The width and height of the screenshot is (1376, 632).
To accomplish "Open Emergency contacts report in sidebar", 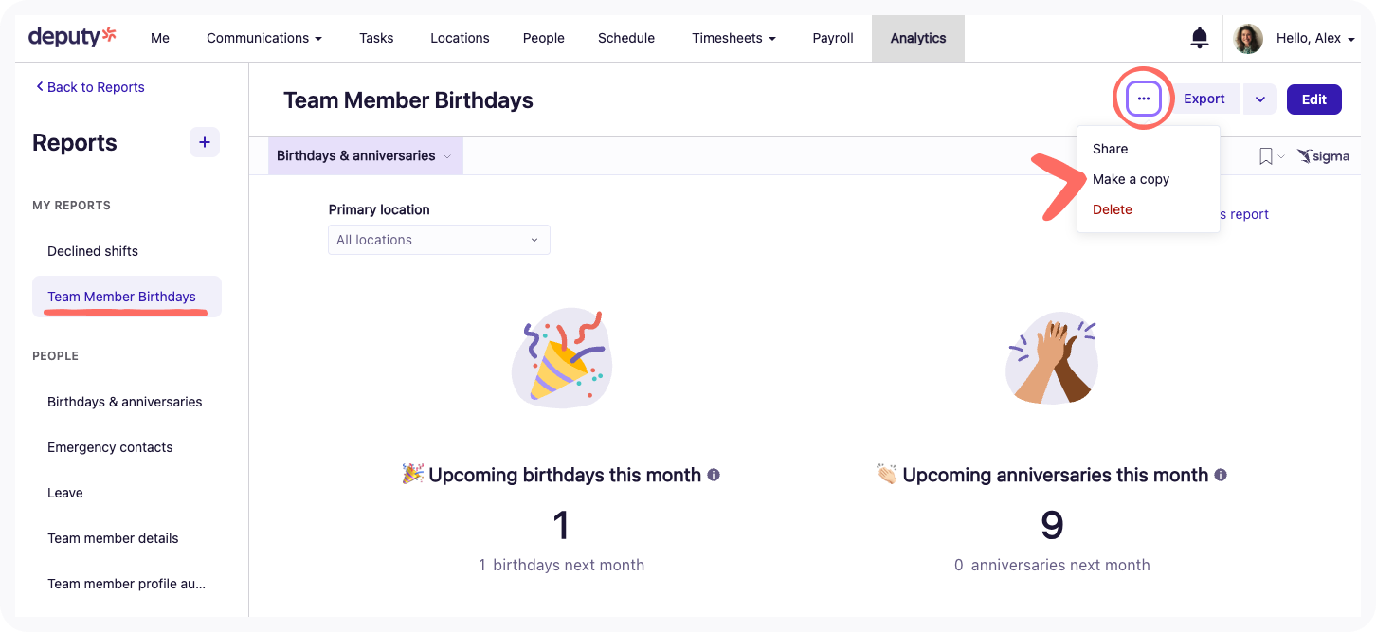I will (110, 447).
